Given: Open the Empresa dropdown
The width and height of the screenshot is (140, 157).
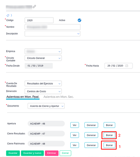Looking at the screenshot, I should click(43, 51).
